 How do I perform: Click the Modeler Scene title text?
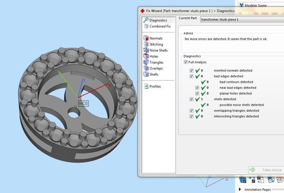256,5
